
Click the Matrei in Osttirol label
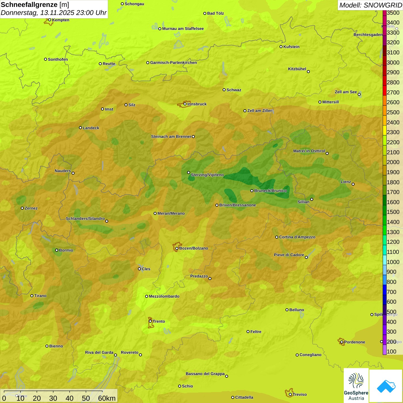pos(309,151)
